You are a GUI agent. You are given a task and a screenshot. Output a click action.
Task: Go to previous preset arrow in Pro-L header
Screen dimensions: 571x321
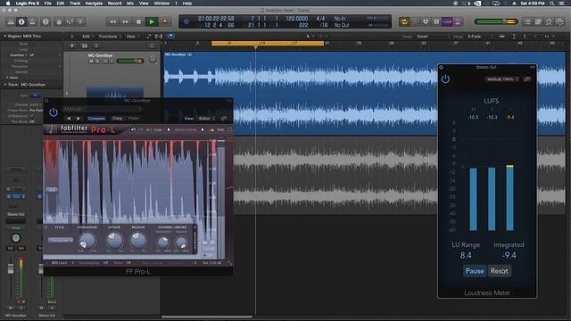click(69, 119)
